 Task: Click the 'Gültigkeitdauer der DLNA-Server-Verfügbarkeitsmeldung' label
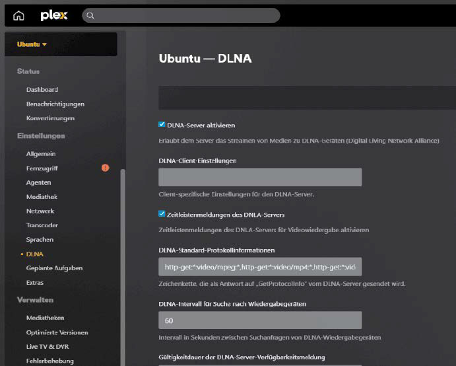click(x=242, y=357)
